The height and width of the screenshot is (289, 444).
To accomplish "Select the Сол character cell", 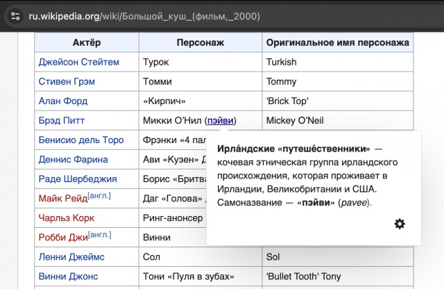I will click(200, 257).
